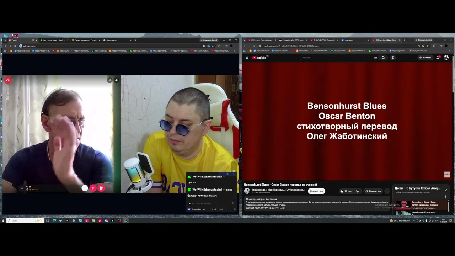Mute the partner's sound via speaker icon
455x256 pixels.
116,80
